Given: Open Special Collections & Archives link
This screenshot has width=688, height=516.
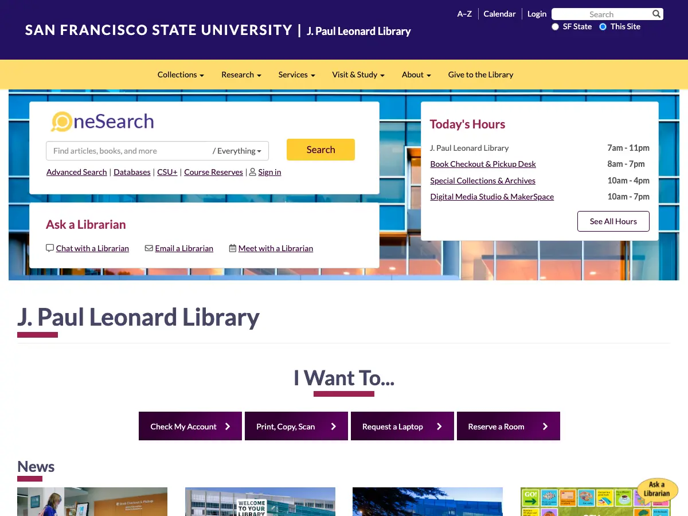Looking at the screenshot, I should click(483, 181).
